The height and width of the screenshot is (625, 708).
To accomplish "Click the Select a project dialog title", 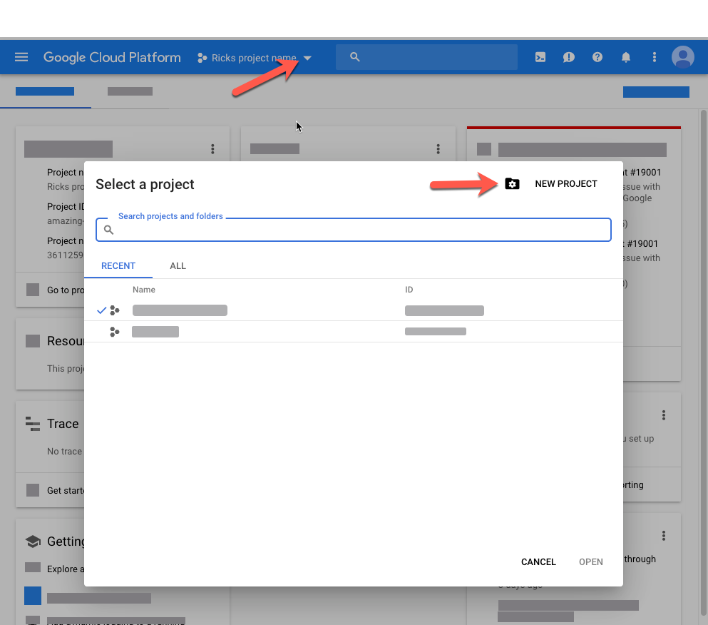I will coord(145,184).
